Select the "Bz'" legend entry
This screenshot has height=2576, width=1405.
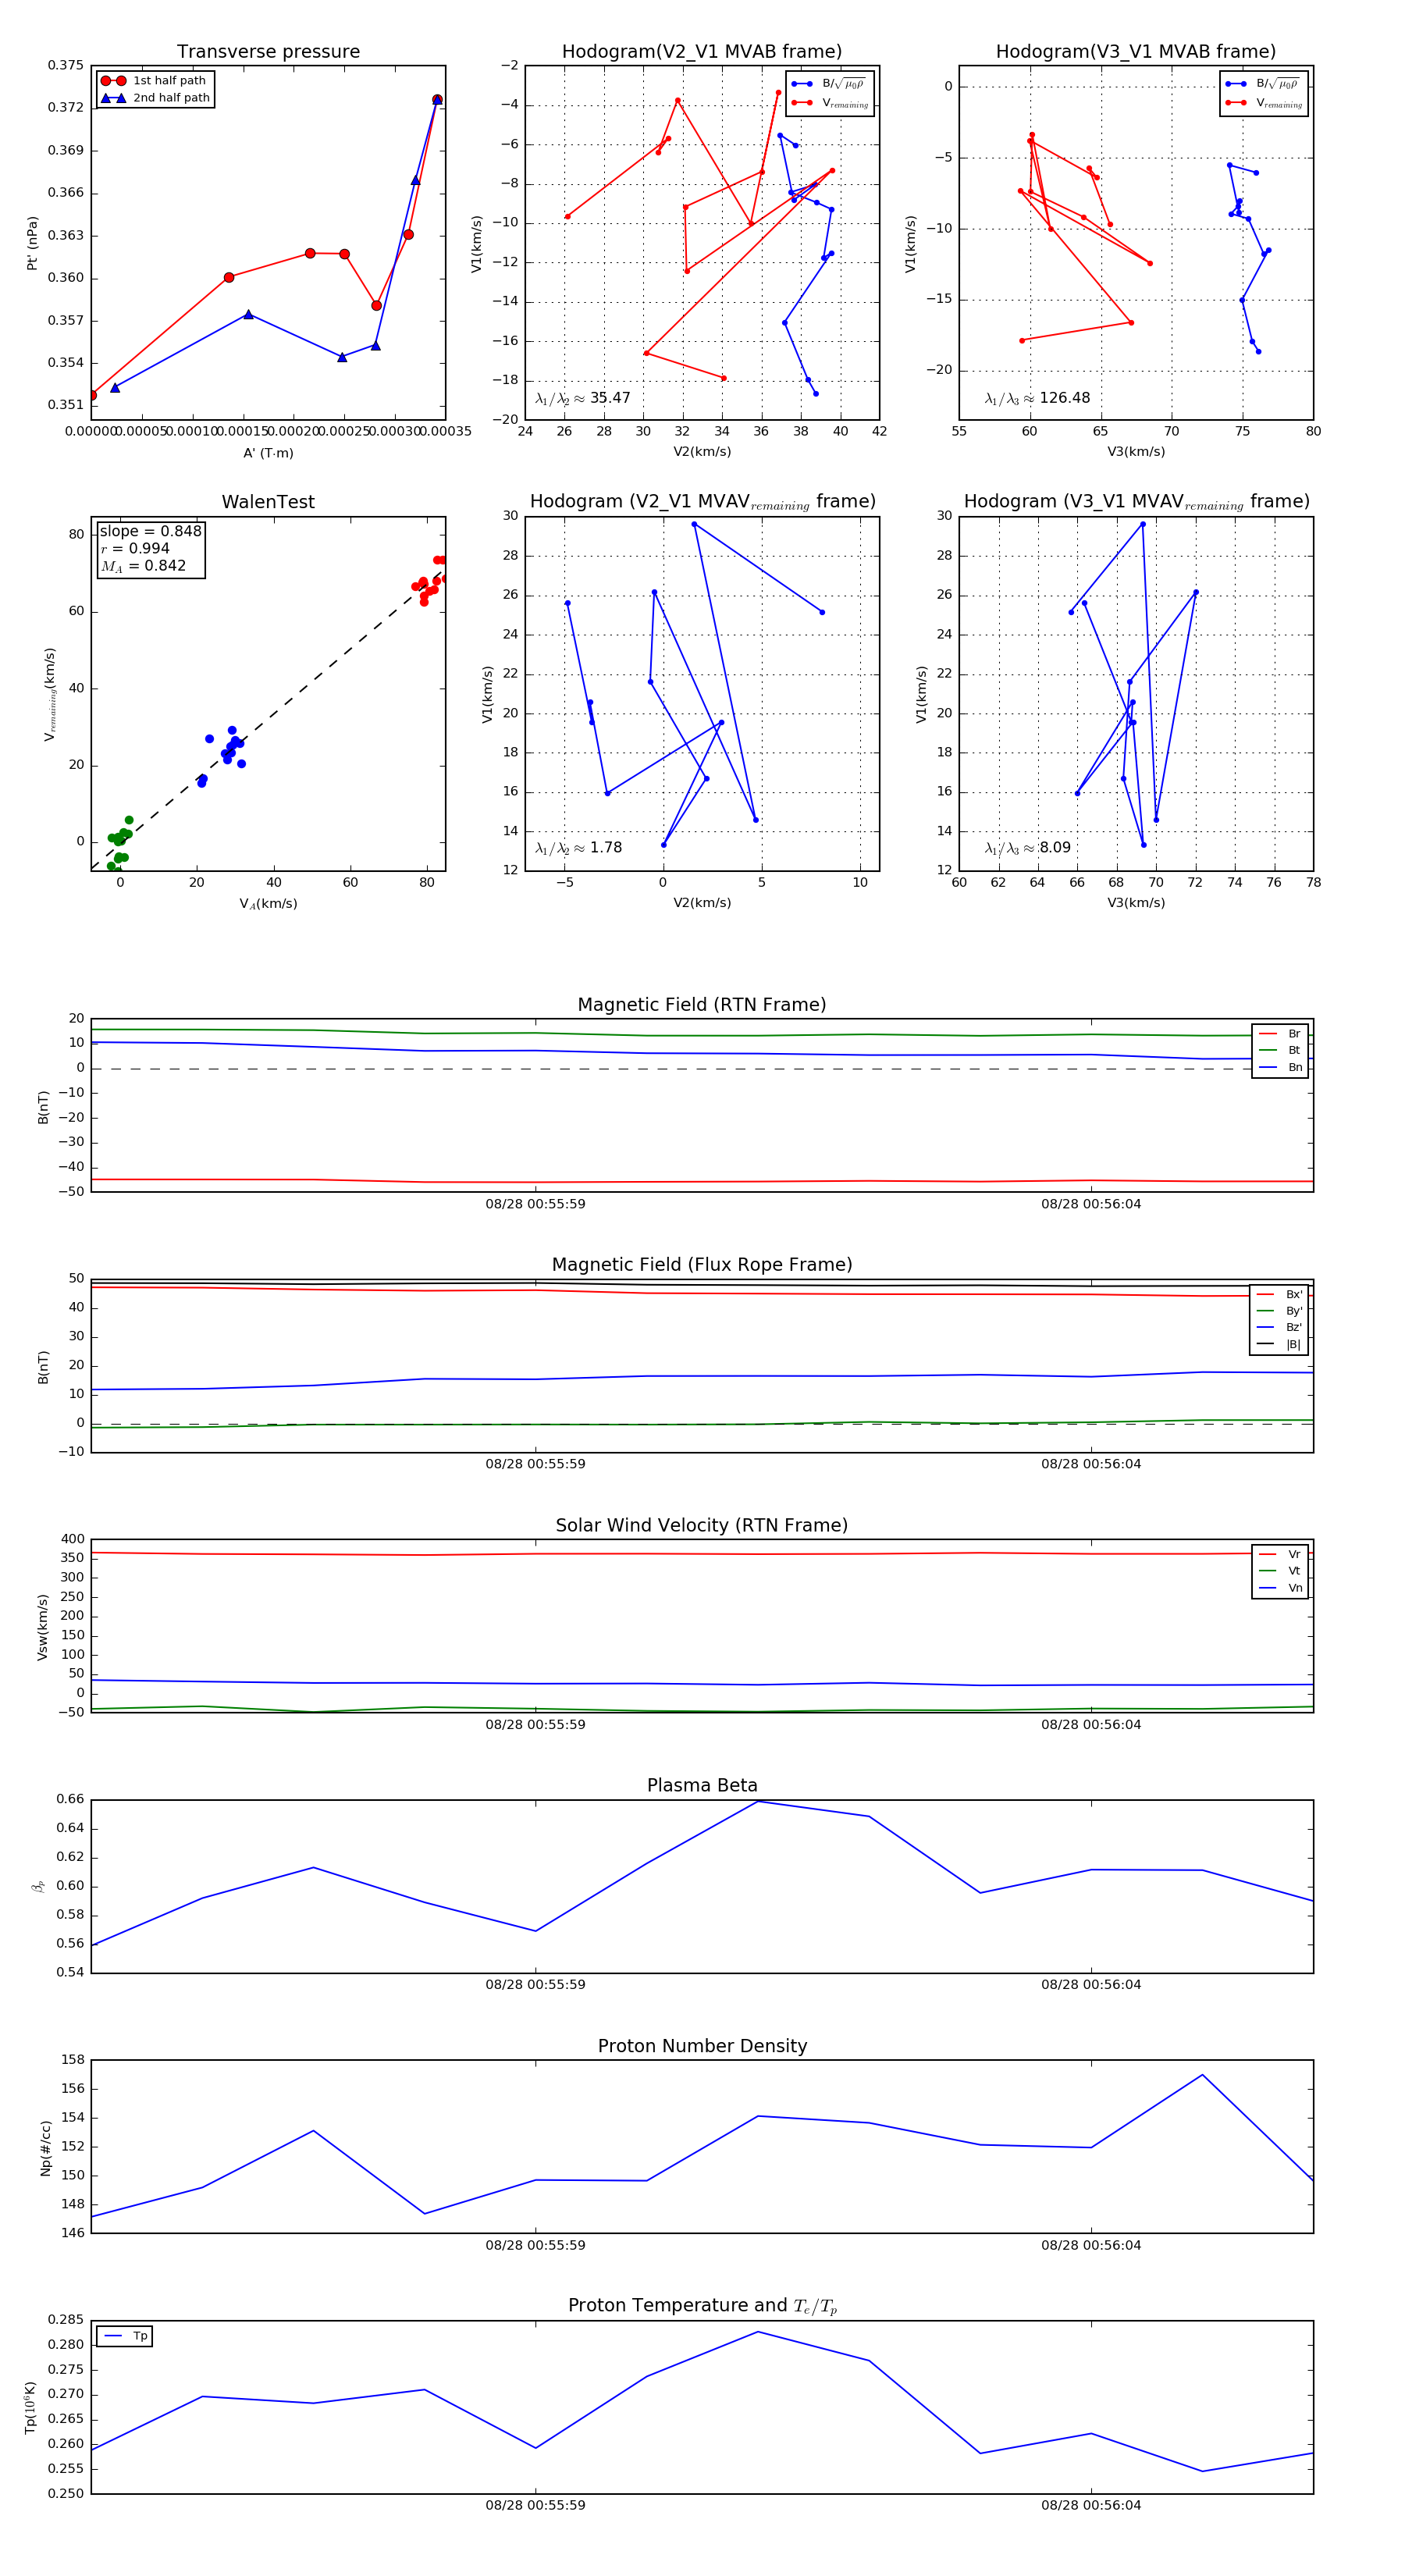[1279, 1327]
